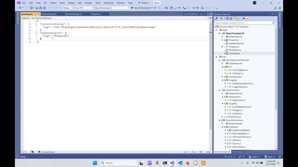Click the notifications bell in VS status bar
This screenshot has width=298, height=167.
[x=280, y=157]
